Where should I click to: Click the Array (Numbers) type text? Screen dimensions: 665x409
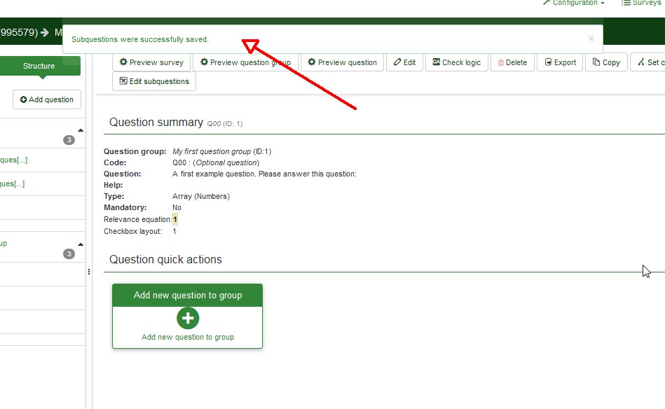201,196
